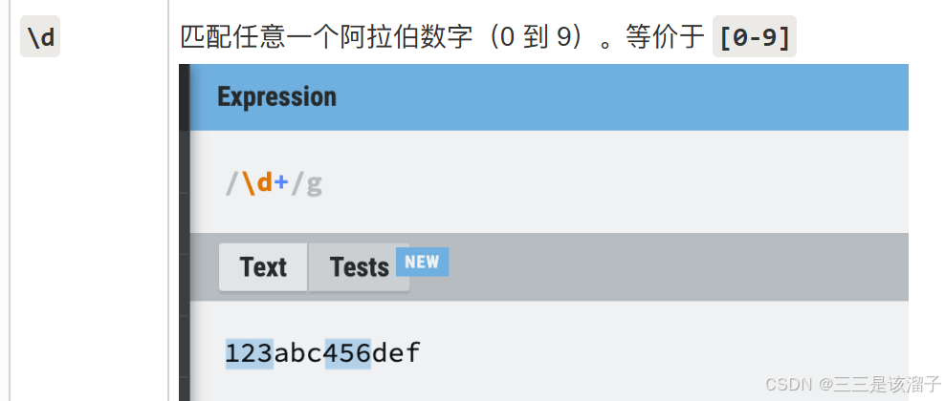Click the Expression header title
Viewport: 945px width, 401px height.
pos(276,96)
